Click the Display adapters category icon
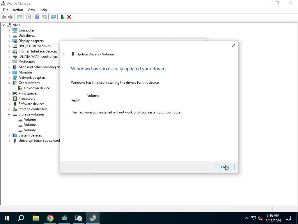 (x=15, y=41)
